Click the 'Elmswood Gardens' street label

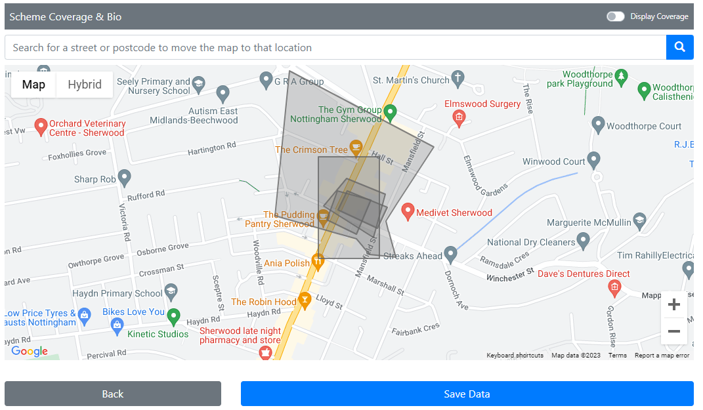click(485, 176)
